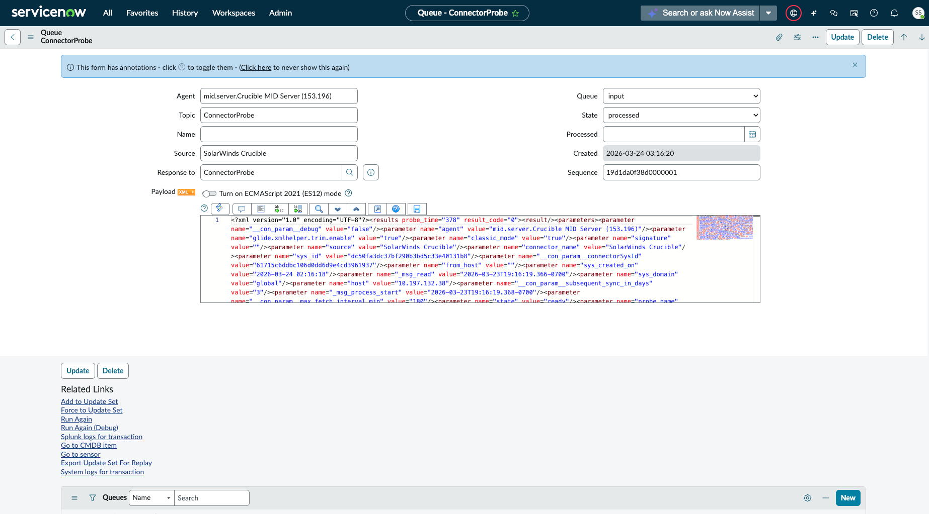929x514 pixels.
Task: Click the Replace icon in editor toolbar
Action: [x=279, y=209]
